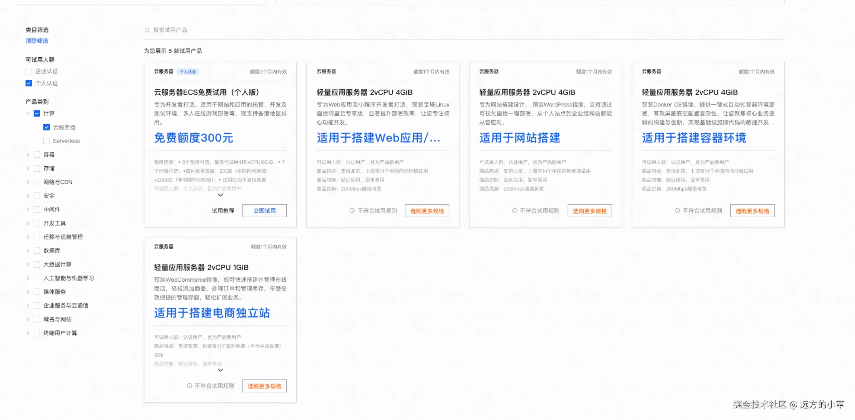The width and height of the screenshot is (855, 420).
Task: Collapse the 计算 category tree
Action: (x=28, y=114)
